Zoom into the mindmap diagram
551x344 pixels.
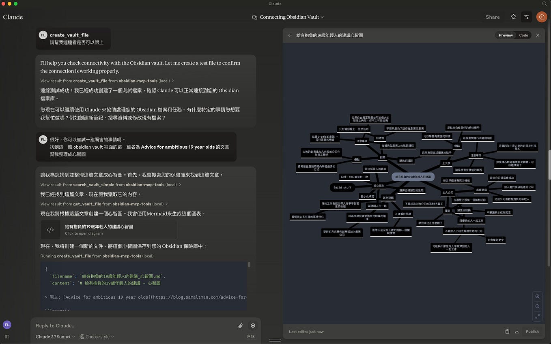(x=538, y=296)
